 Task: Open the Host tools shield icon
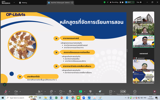pyautogui.click(x=90, y=91)
